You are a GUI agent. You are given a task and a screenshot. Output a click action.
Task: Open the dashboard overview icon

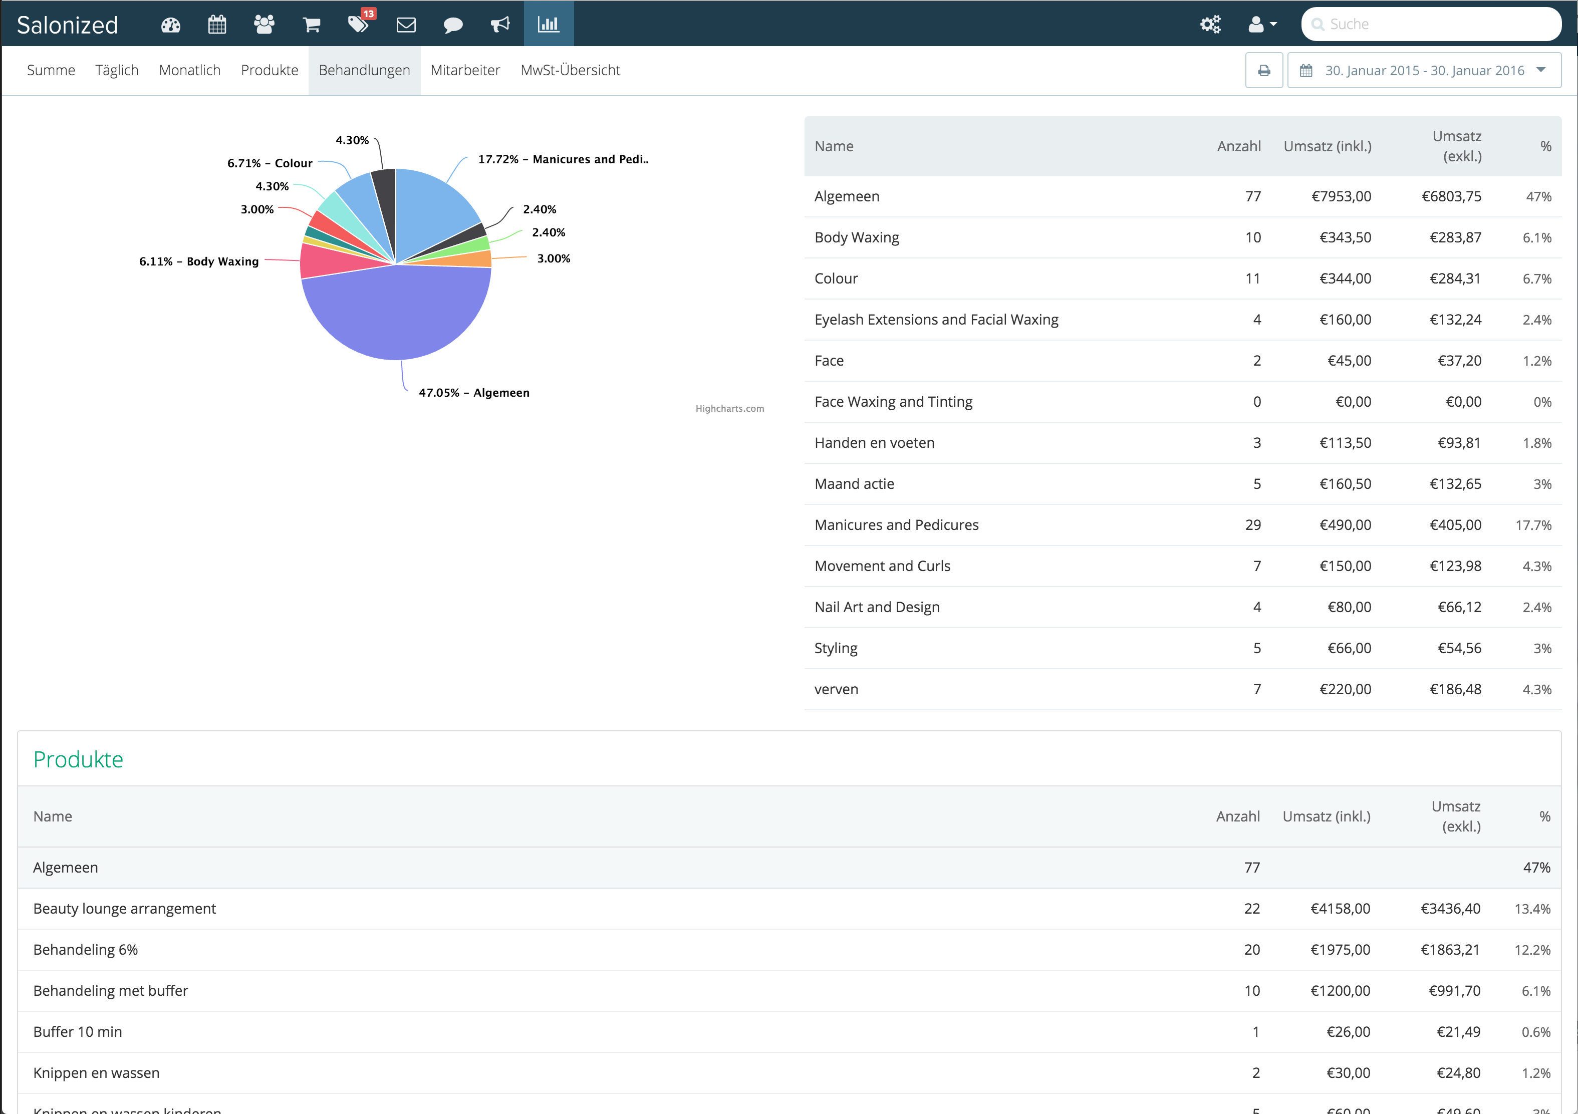(x=170, y=24)
